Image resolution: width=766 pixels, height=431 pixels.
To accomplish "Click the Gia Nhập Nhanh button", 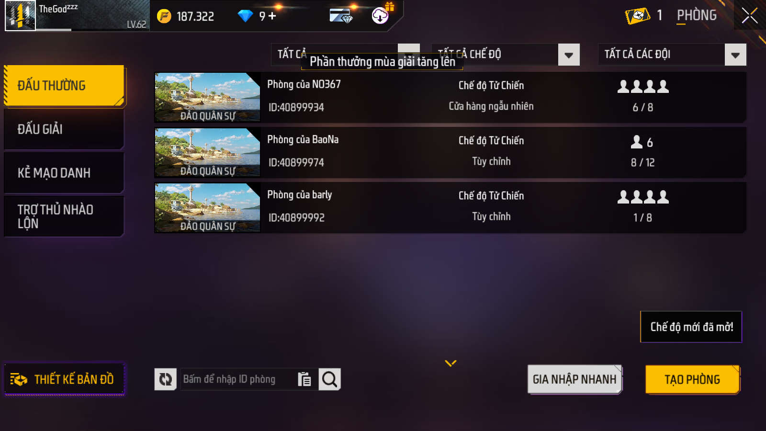I will (x=574, y=379).
